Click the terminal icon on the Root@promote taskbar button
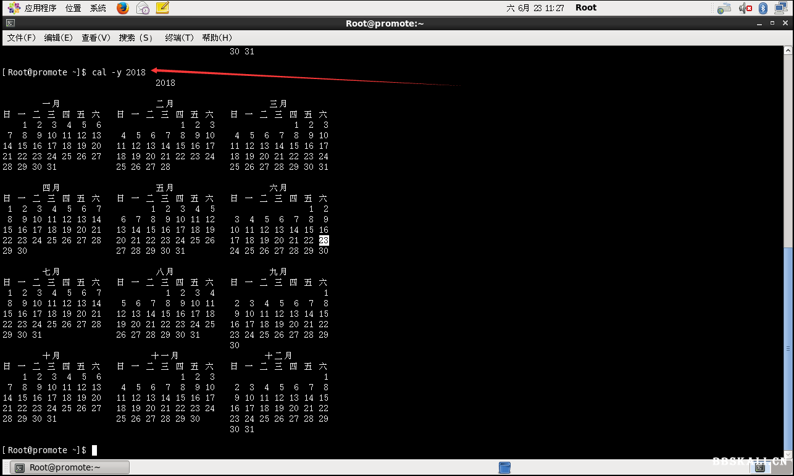 (x=20, y=467)
